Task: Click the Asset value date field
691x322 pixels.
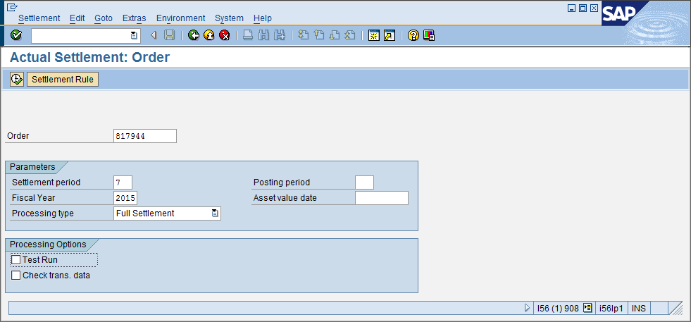Action: [382, 197]
